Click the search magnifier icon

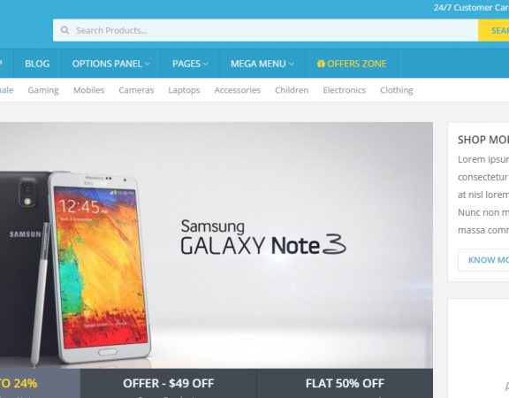tap(65, 30)
